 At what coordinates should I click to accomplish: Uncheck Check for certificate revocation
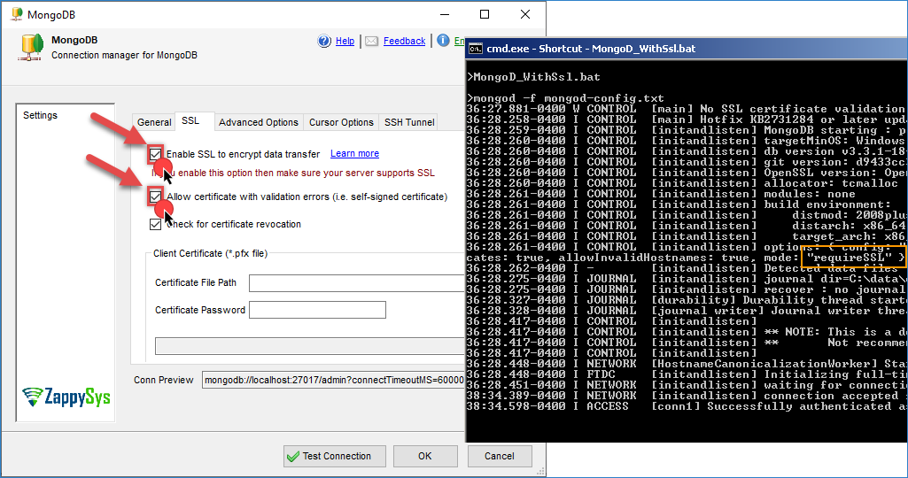click(156, 225)
